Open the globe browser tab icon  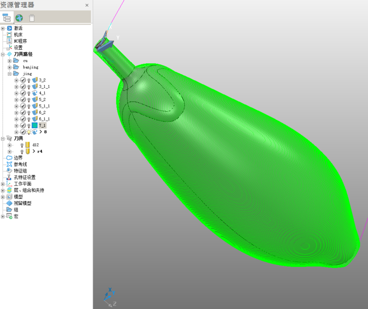pyautogui.click(x=19, y=18)
